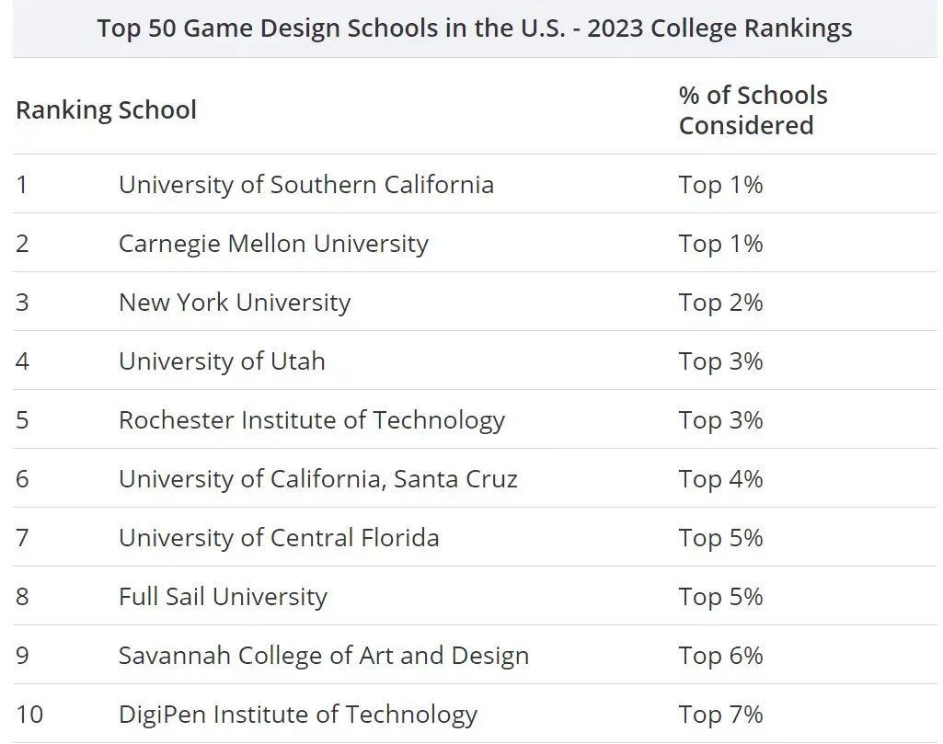The width and height of the screenshot is (943, 744).
Task: Click DigiPen Institute of Technology
Action: pyautogui.click(x=298, y=715)
